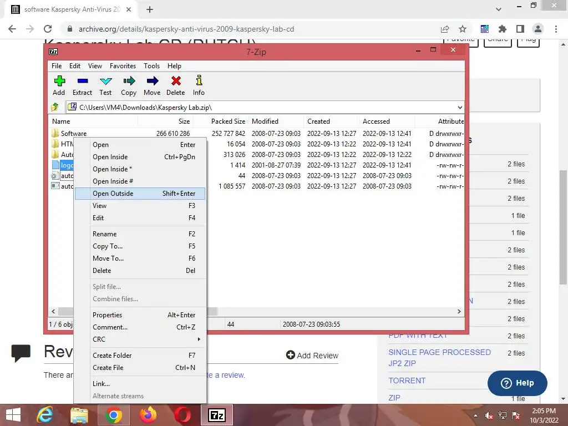Click the Windows Start button
The image size is (568, 426).
[x=13, y=415]
